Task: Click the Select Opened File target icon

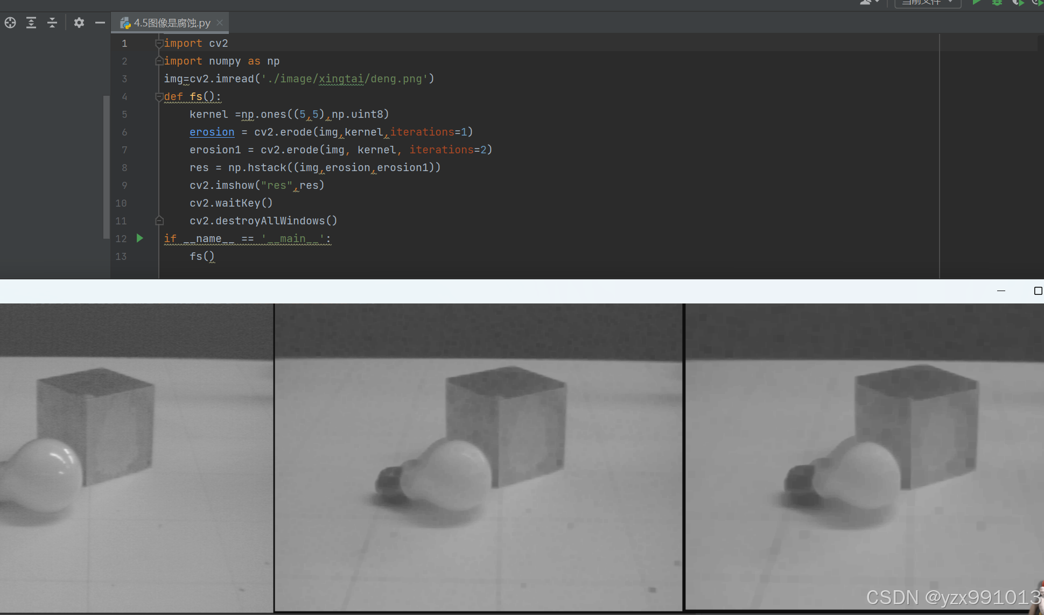Action: pos(10,23)
